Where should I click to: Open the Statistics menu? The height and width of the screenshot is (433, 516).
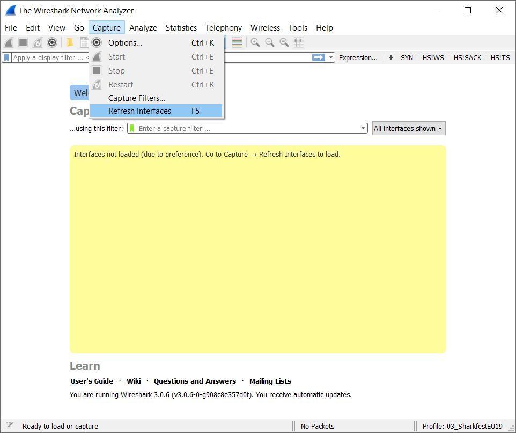[x=181, y=27]
